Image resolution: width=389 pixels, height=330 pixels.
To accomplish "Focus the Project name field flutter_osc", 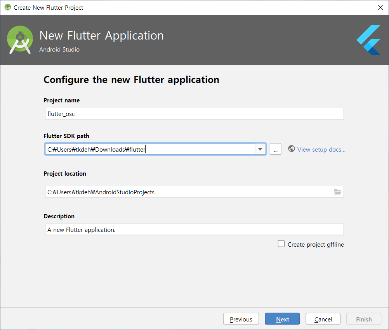I will 194,114.
